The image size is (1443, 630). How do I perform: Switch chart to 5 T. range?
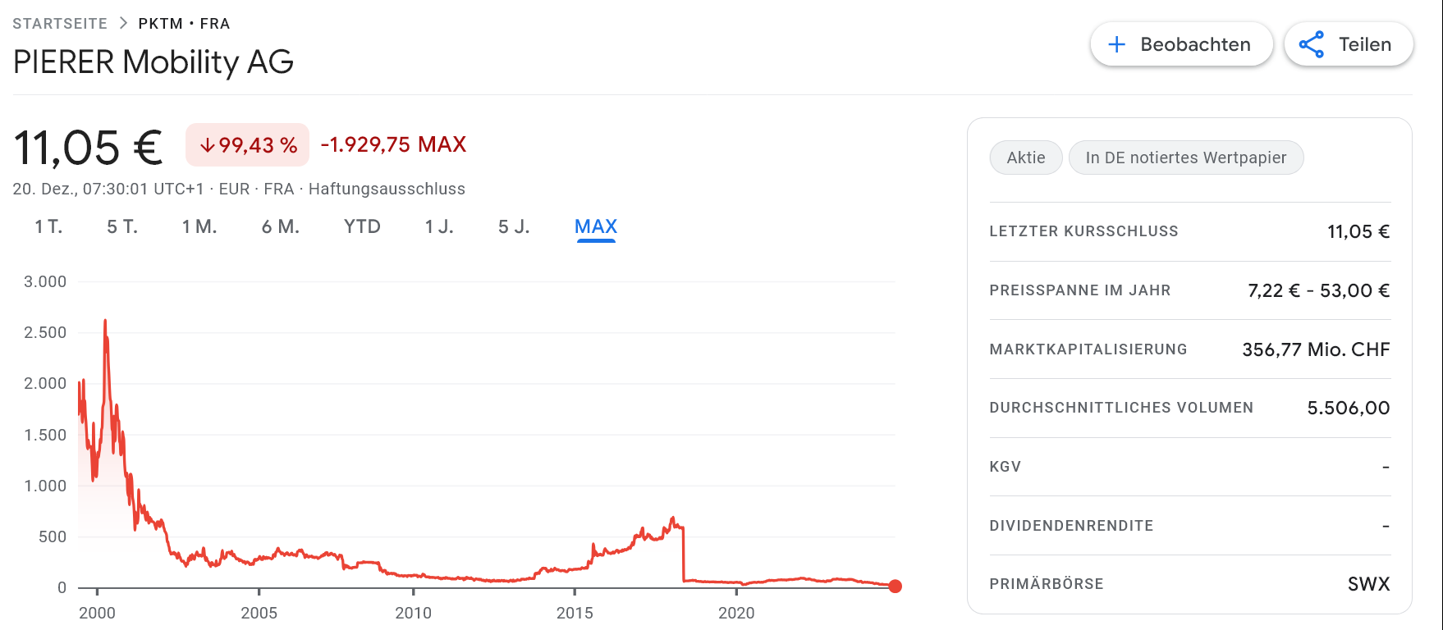click(122, 226)
